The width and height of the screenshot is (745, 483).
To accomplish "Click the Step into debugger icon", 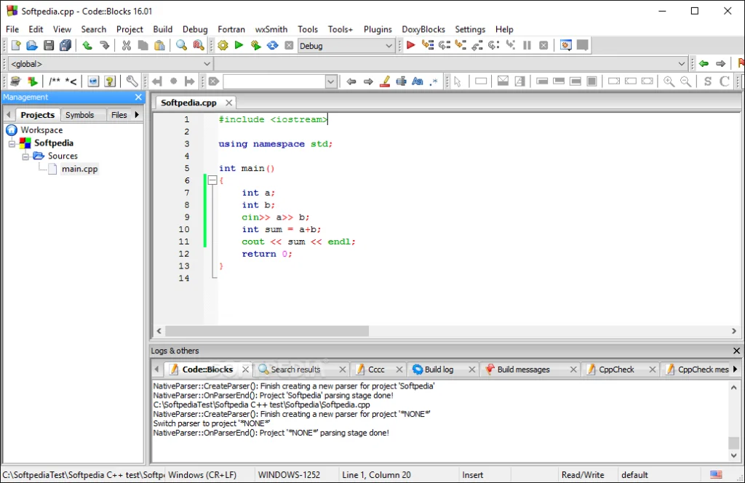I will coord(459,45).
